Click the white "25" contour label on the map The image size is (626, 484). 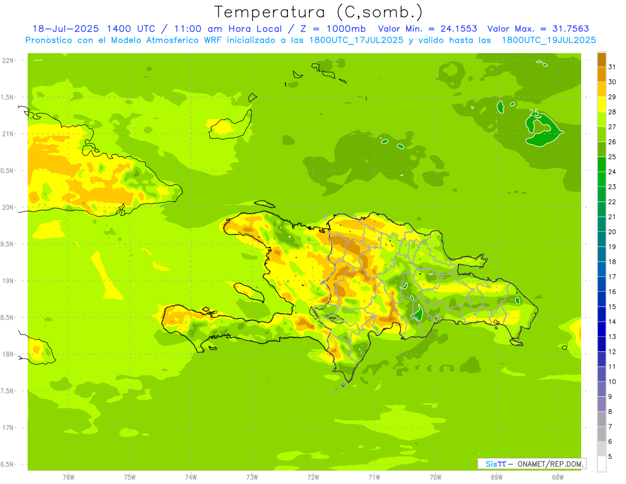pos(534,112)
